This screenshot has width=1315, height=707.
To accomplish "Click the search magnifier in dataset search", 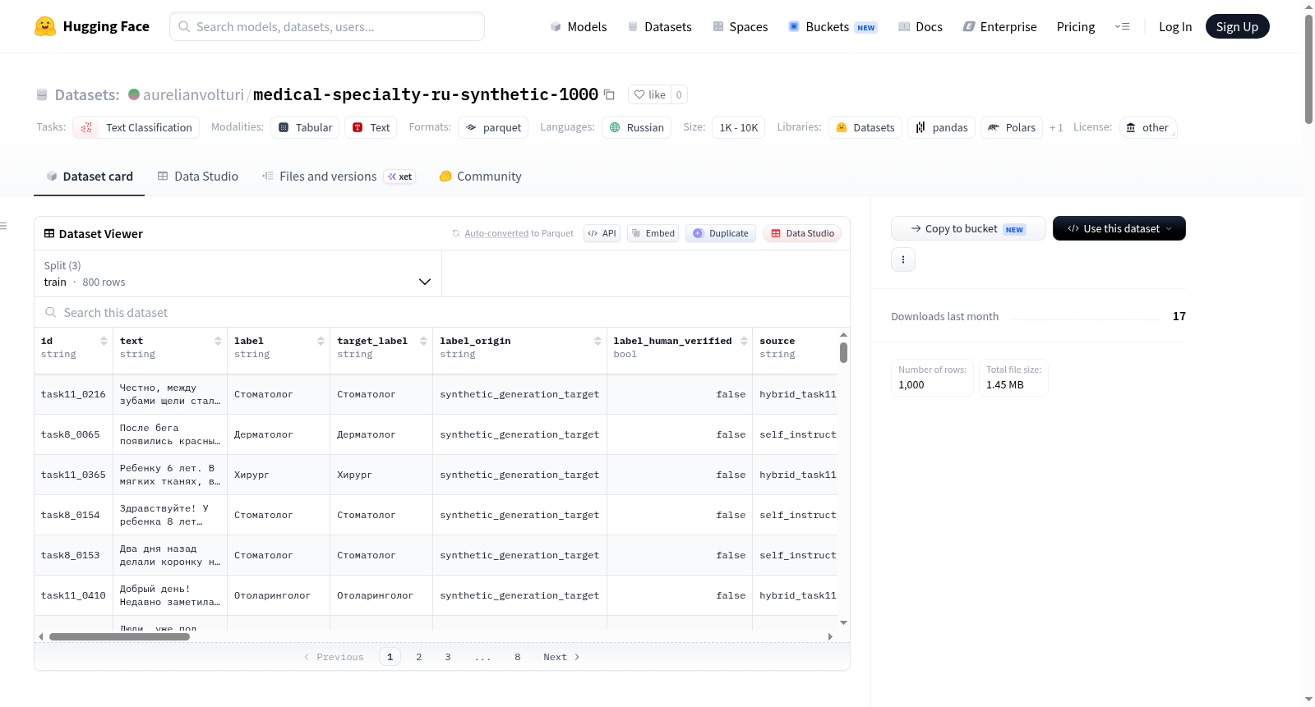I will (51, 312).
